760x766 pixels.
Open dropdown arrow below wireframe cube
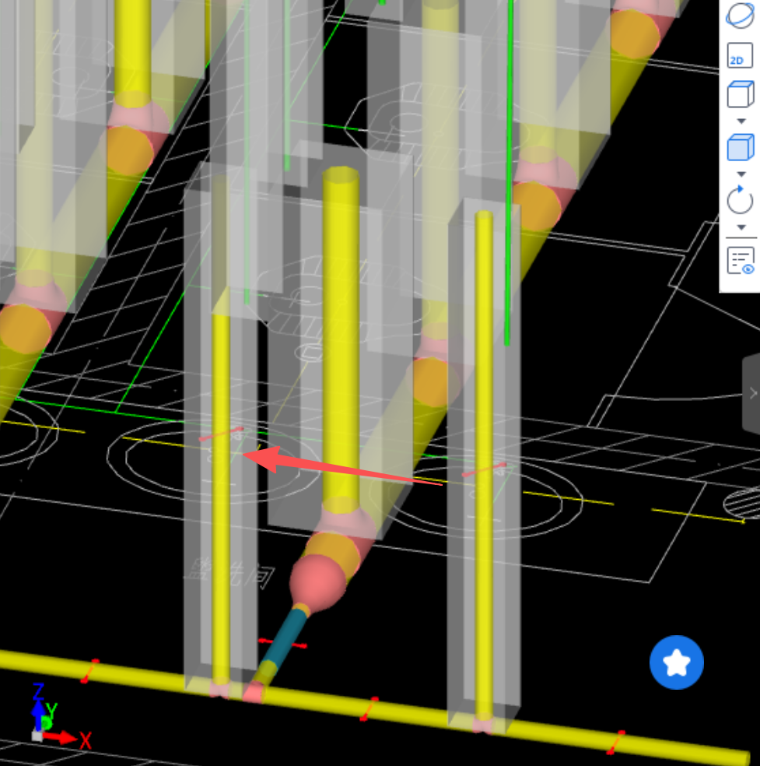click(741, 121)
